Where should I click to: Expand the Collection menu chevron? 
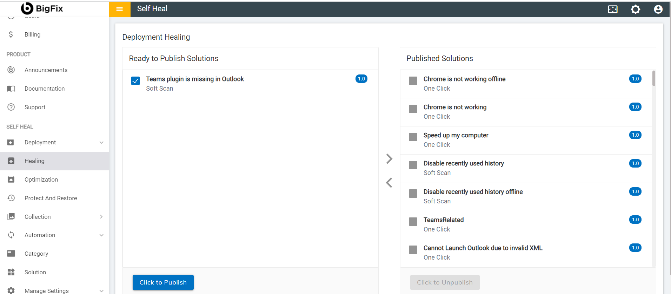click(101, 217)
